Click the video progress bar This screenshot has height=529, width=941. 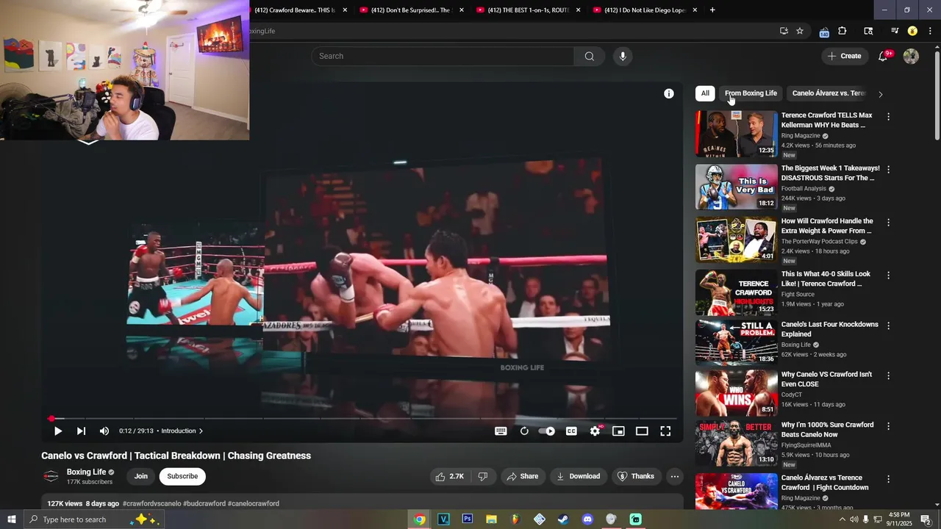tap(362, 419)
